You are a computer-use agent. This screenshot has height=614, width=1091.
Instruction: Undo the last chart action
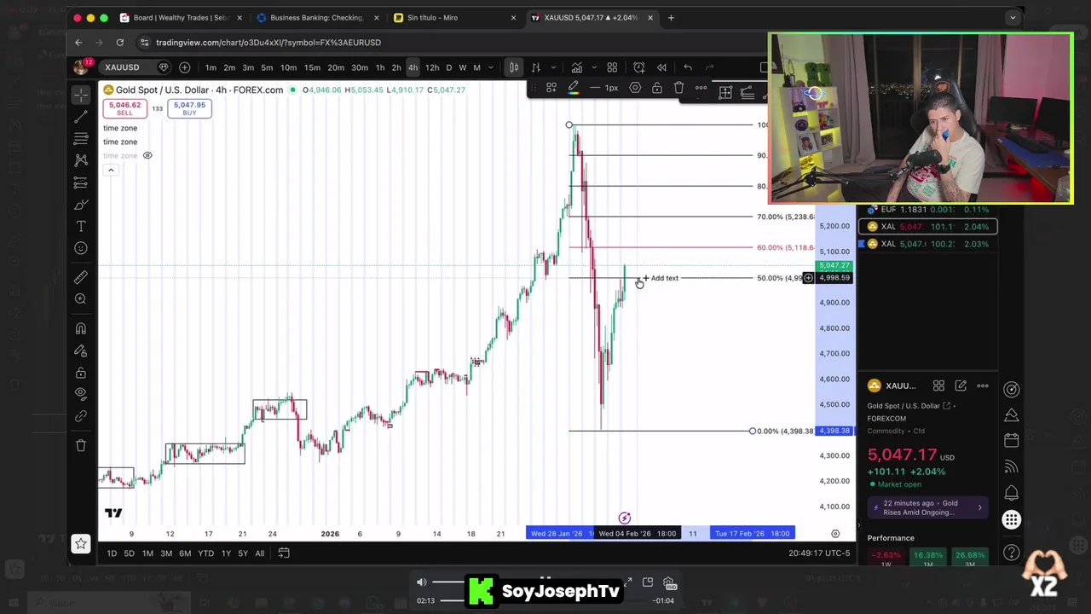coord(688,67)
